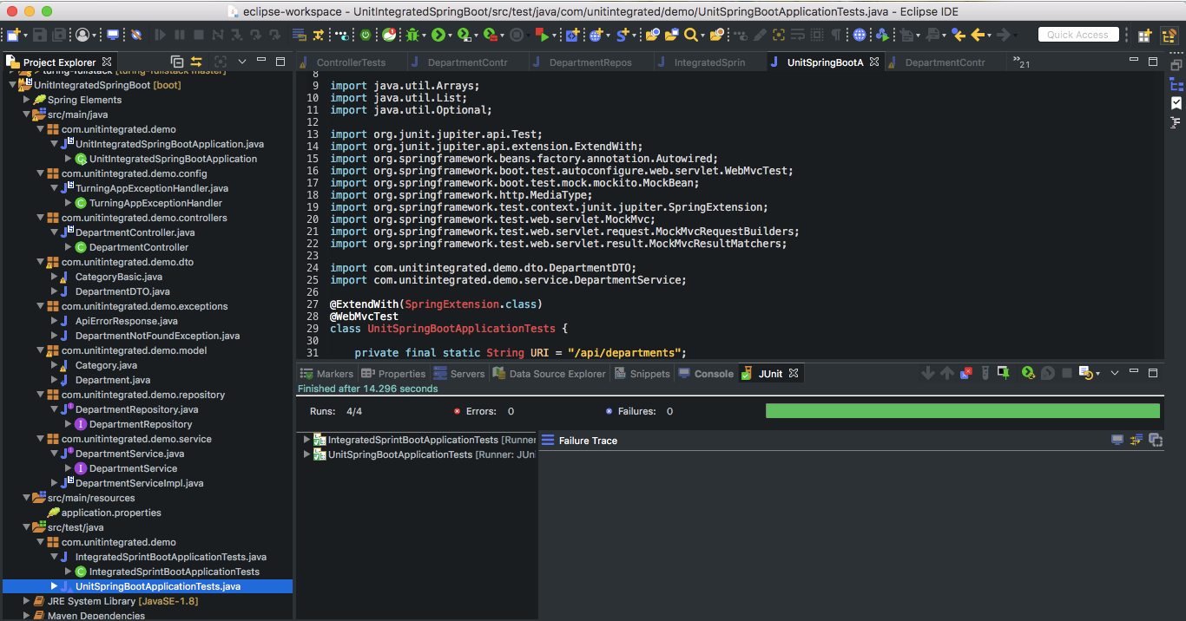Stop the JUnit test run
The width and height of the screenshot is (1186, 621).
(1068, 373)
